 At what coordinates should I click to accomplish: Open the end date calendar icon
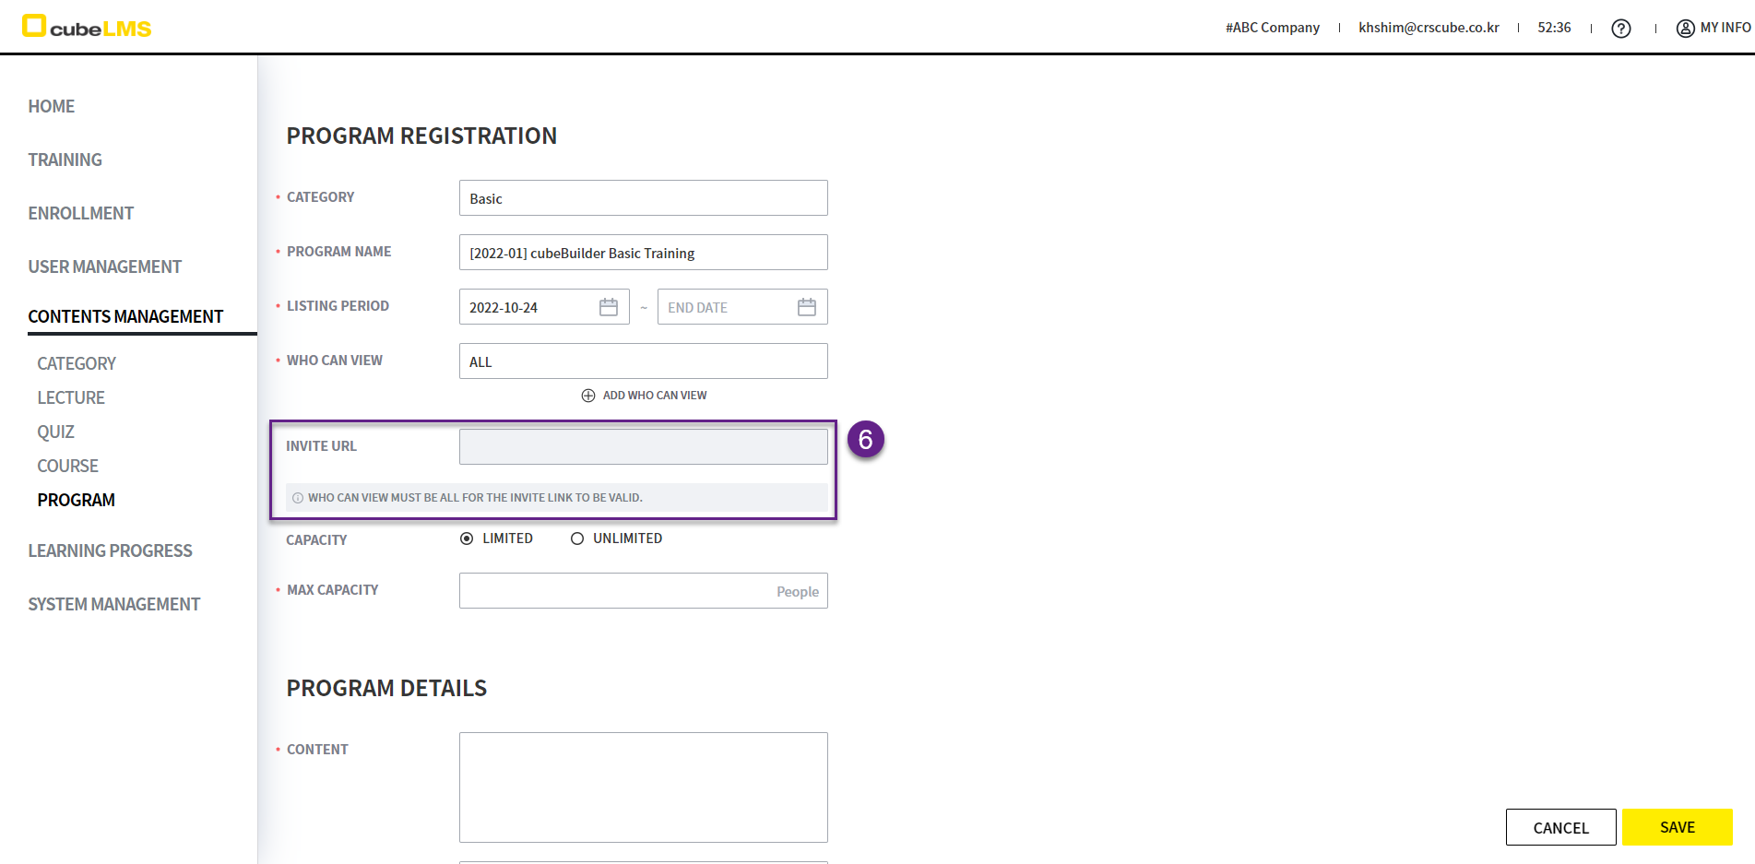pyautogui.click(x=807, y=307)
